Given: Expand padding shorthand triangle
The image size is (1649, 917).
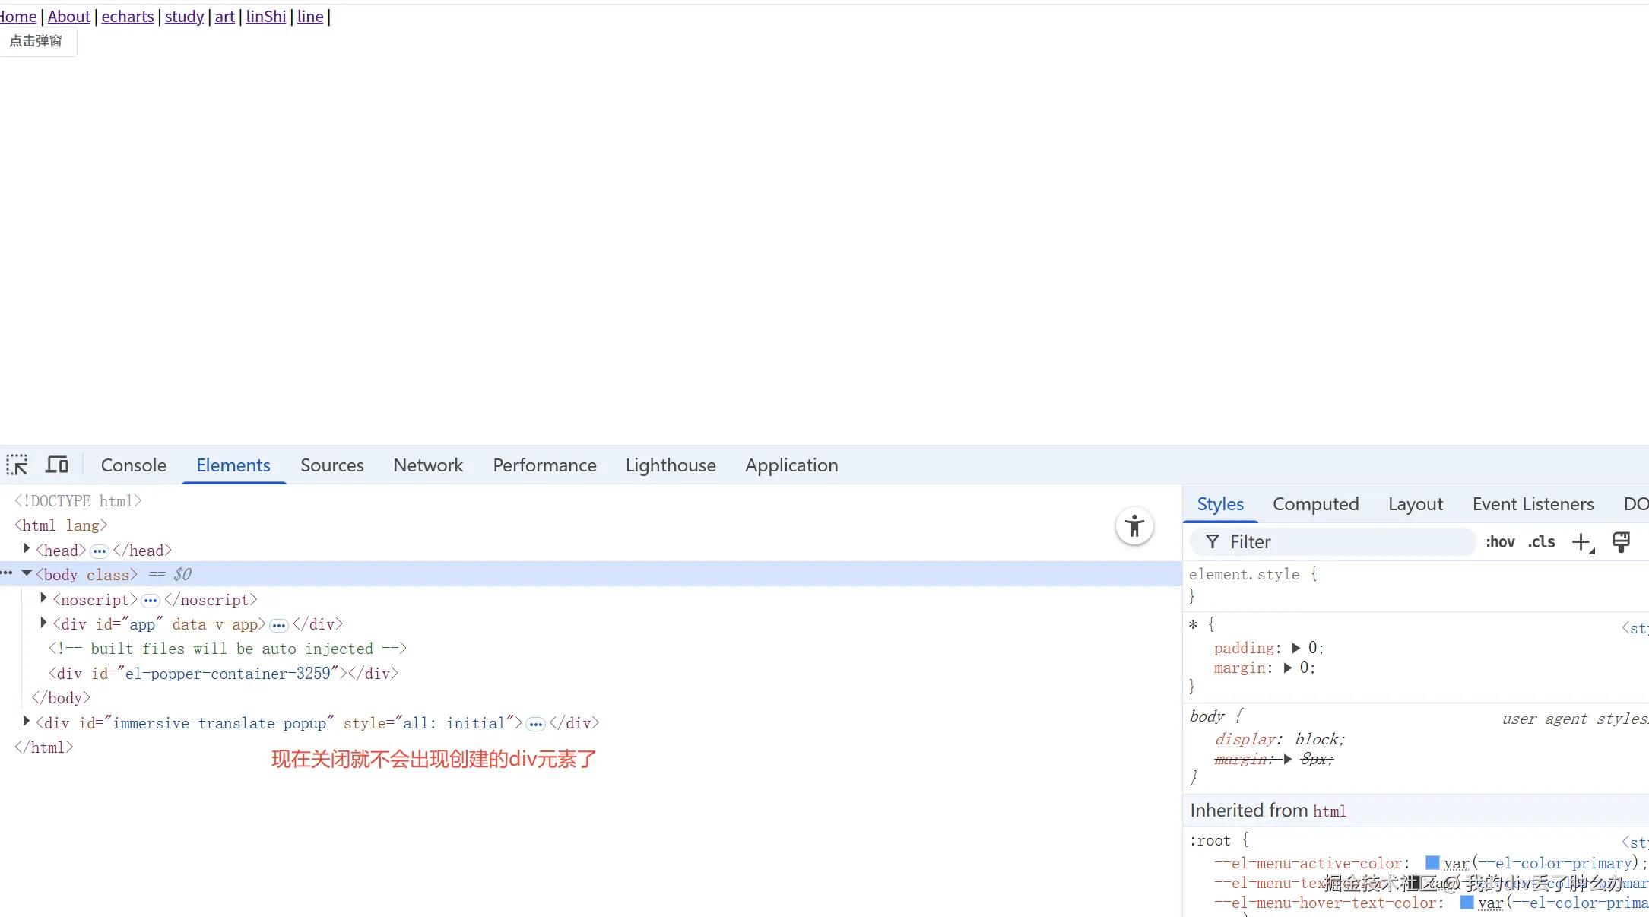Looking at the screenshot, I should (x=1296, y=648).
